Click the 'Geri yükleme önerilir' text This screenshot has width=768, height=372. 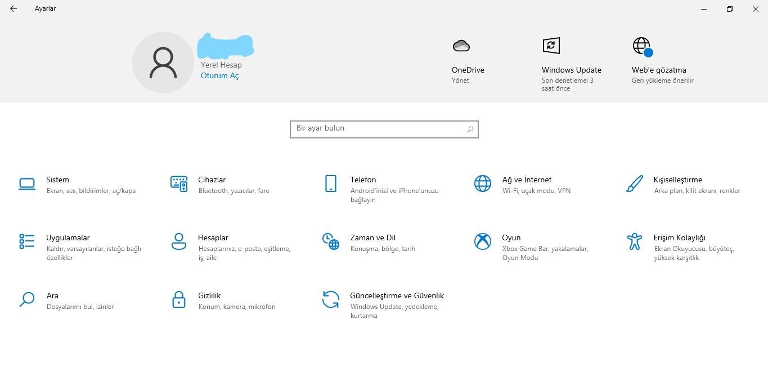pyautogui.click(x=663, y=80)
